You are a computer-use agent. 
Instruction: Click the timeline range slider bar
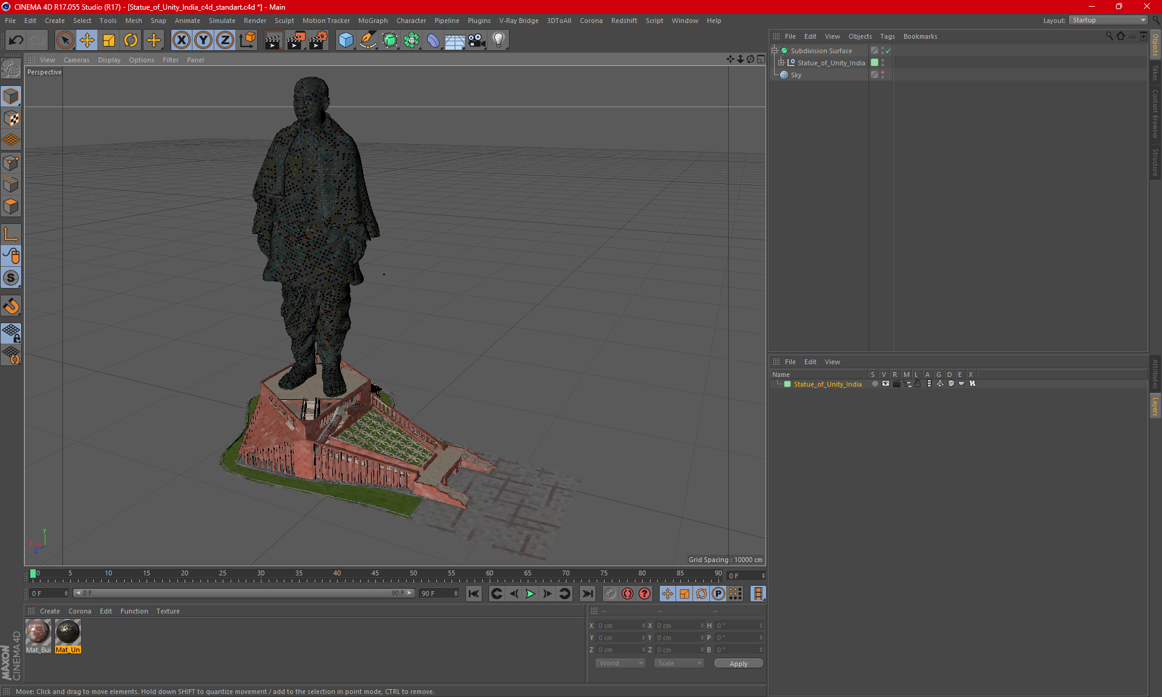point(244,593)
